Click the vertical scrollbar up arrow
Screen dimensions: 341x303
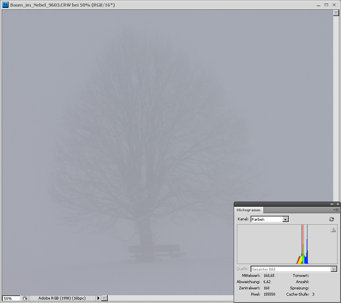[336, 12]
